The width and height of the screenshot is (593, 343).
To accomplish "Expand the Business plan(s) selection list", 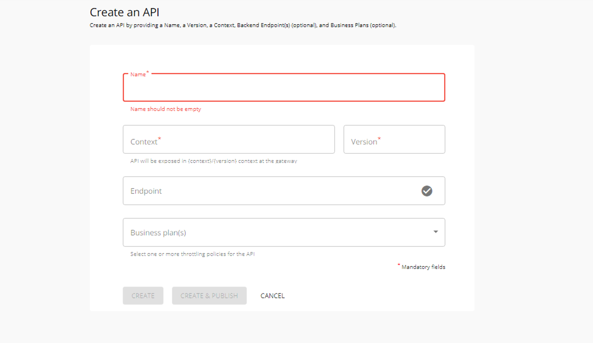I will point(436,232).
